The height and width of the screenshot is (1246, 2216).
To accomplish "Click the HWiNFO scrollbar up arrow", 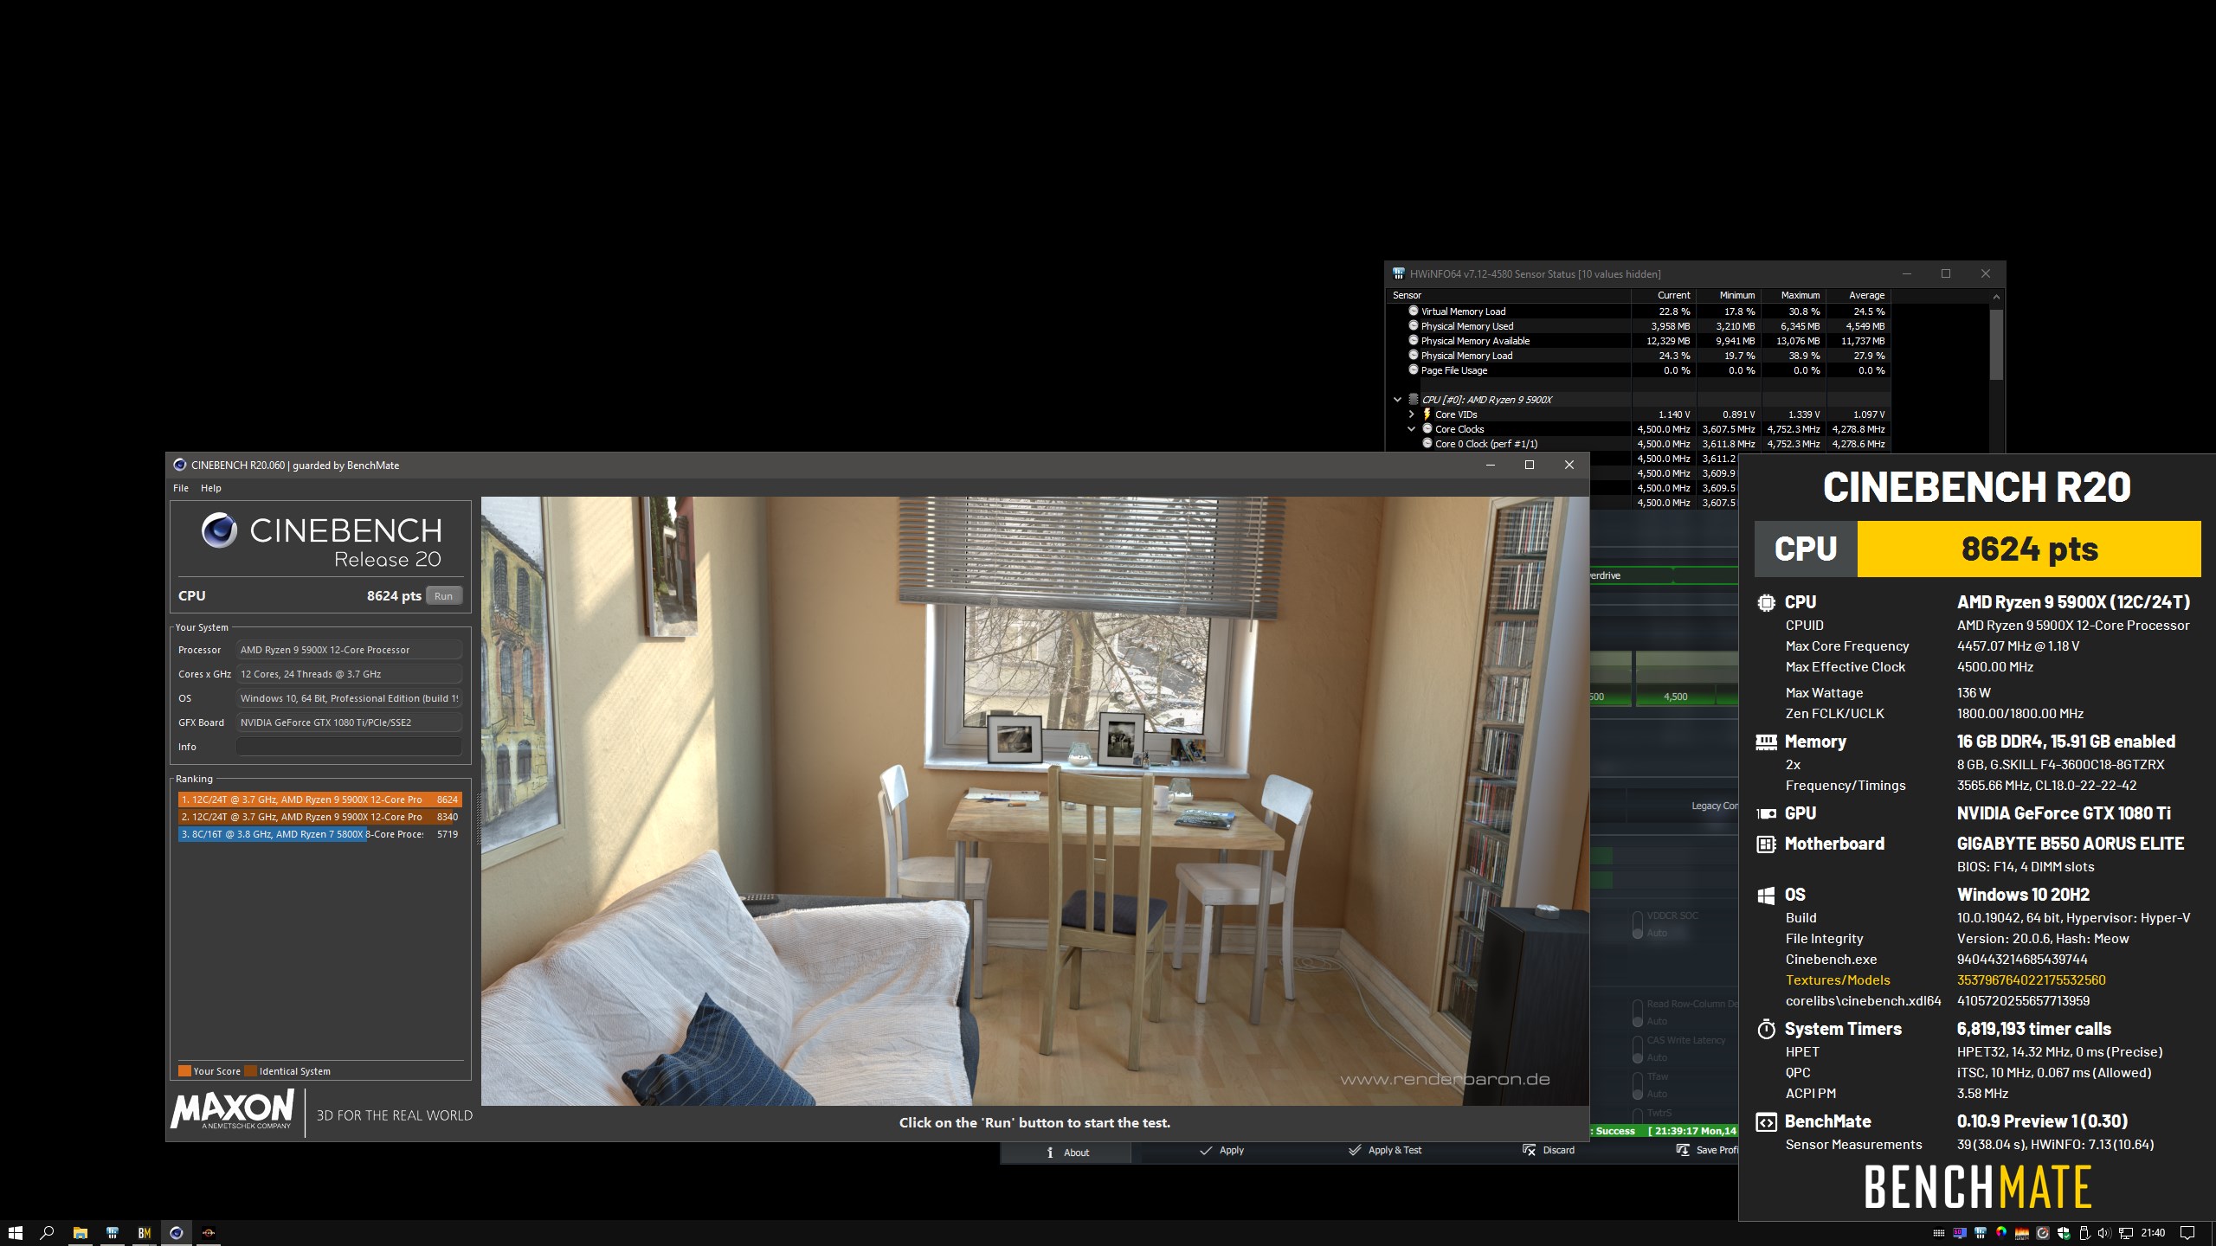I will [1996, 297].
